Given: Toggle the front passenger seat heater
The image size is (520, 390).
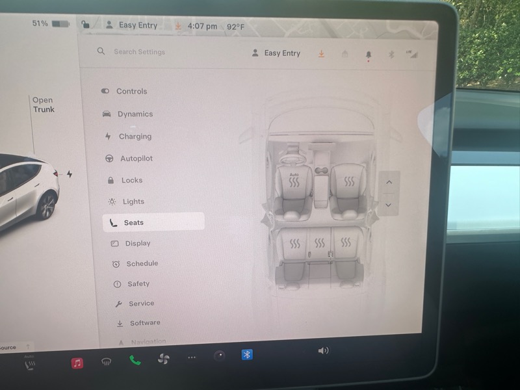Looking at the screenshot, I should pos(348,181).
